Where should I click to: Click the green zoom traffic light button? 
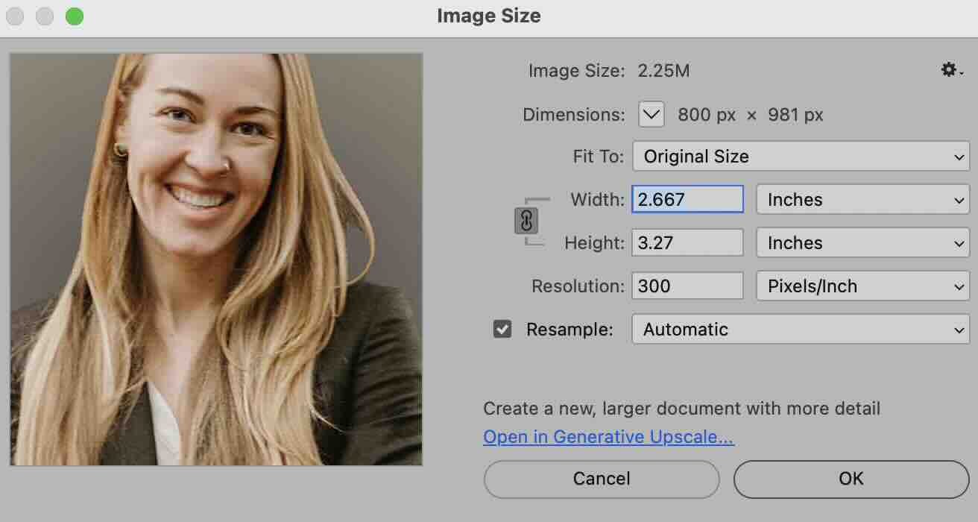(x=74, y=15)
